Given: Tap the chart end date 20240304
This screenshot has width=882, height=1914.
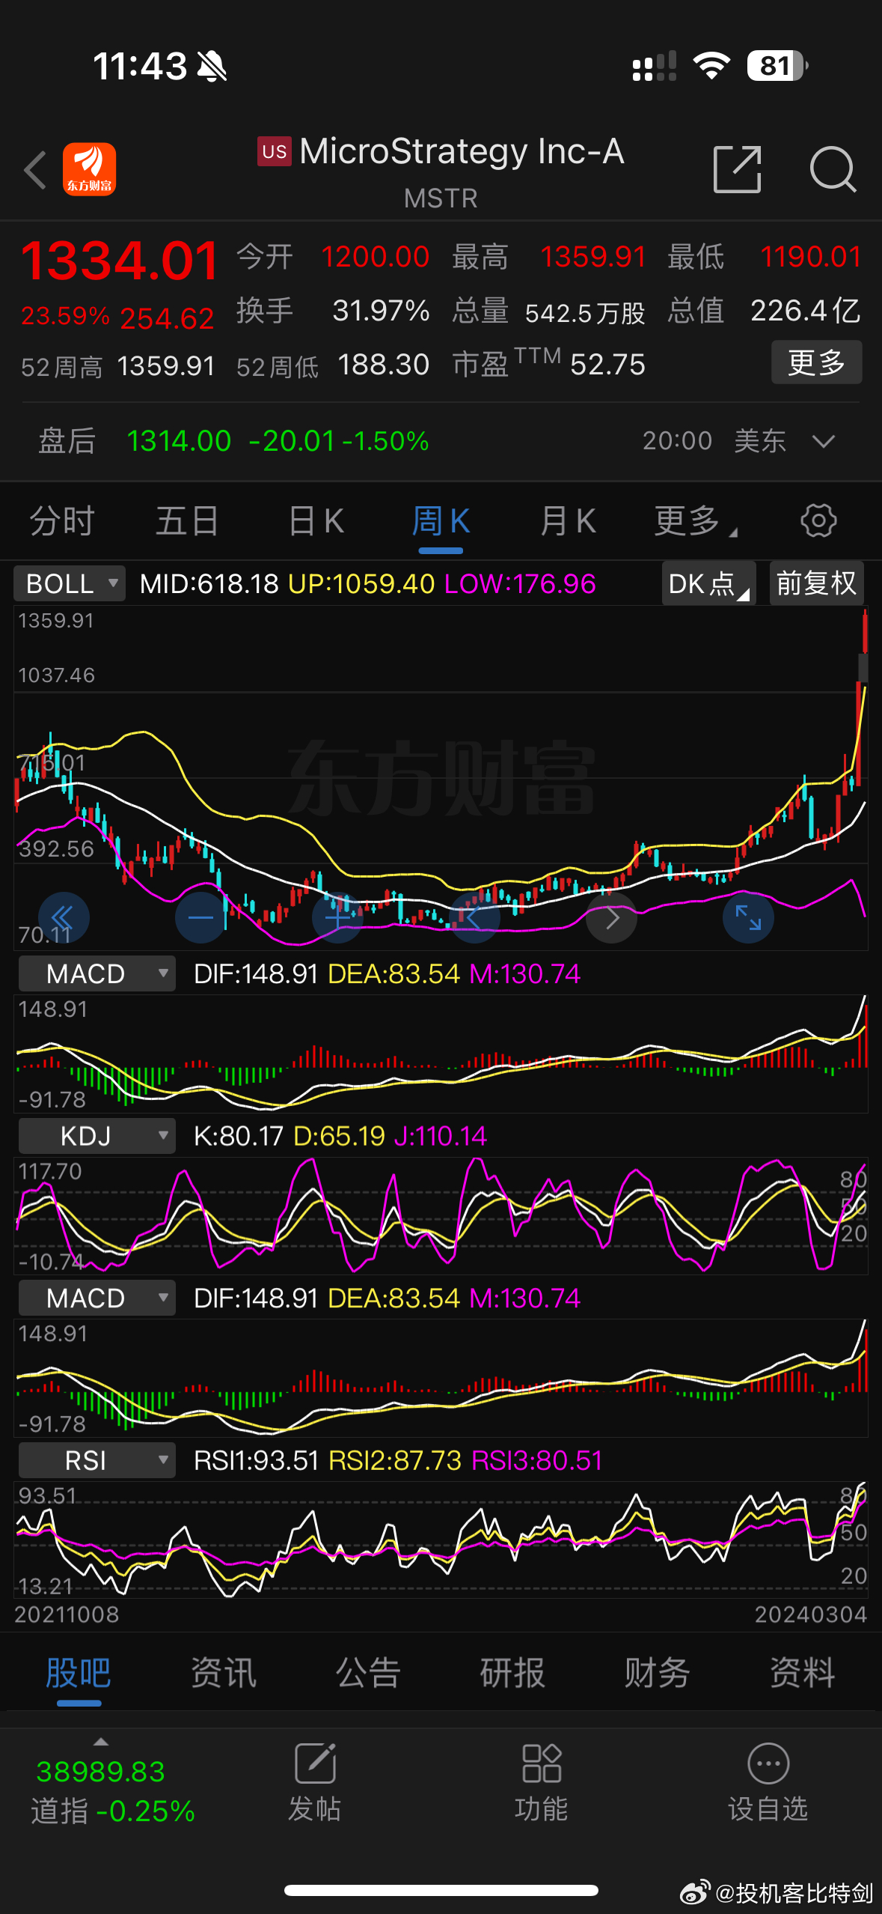Looking at the screenshot, I should [810, 1614].
